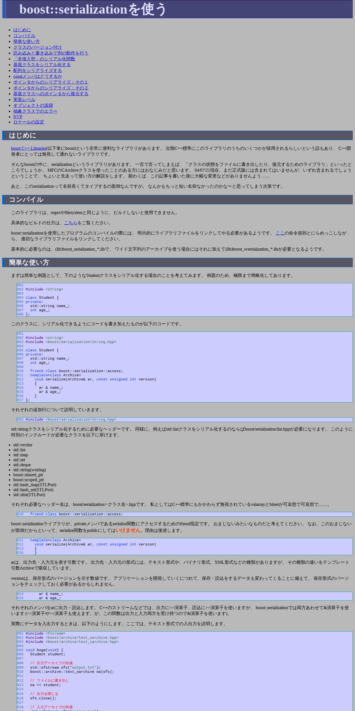Select std::hash_map(STLPort) list item
Screen dimensions: 355x711
(35, 485)
